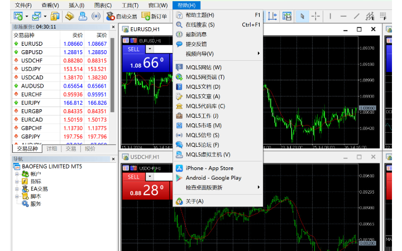
Task: Open the 文件(F) menu
Action: click(x=23, y=6)
